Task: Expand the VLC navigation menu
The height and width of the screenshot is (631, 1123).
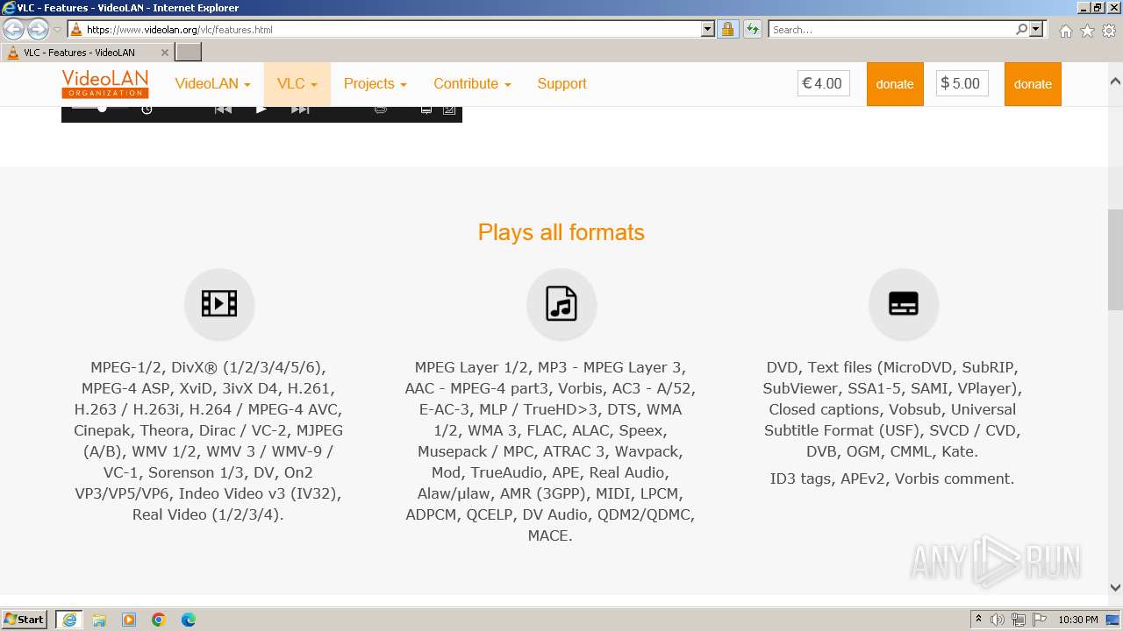Action: coord(297,84)
